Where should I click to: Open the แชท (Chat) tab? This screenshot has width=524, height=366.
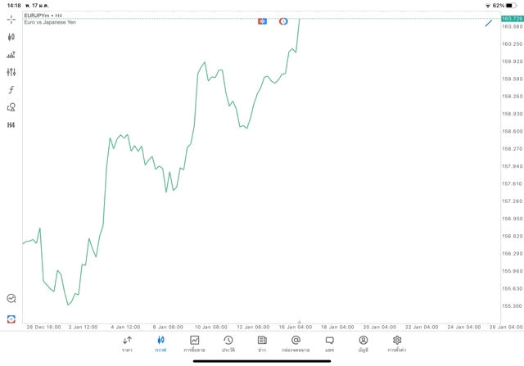point(329,343)
